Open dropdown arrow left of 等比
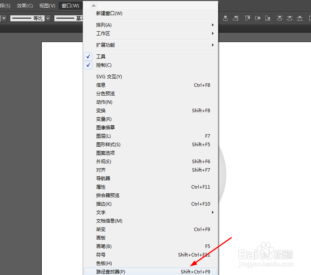This screenshot has height=275, width=311. point(4,19)
